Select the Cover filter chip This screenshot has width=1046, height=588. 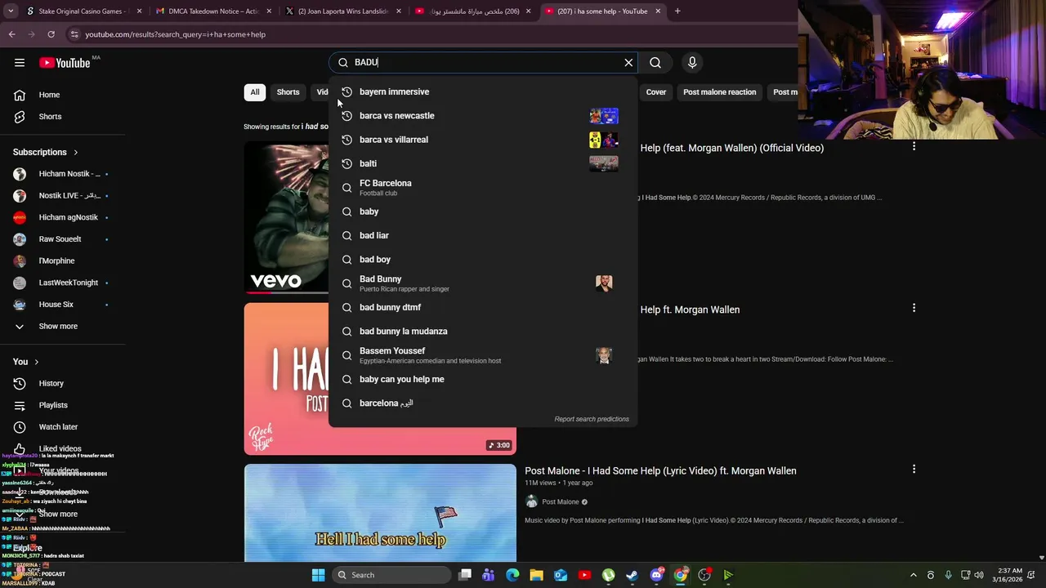[656, 92]
